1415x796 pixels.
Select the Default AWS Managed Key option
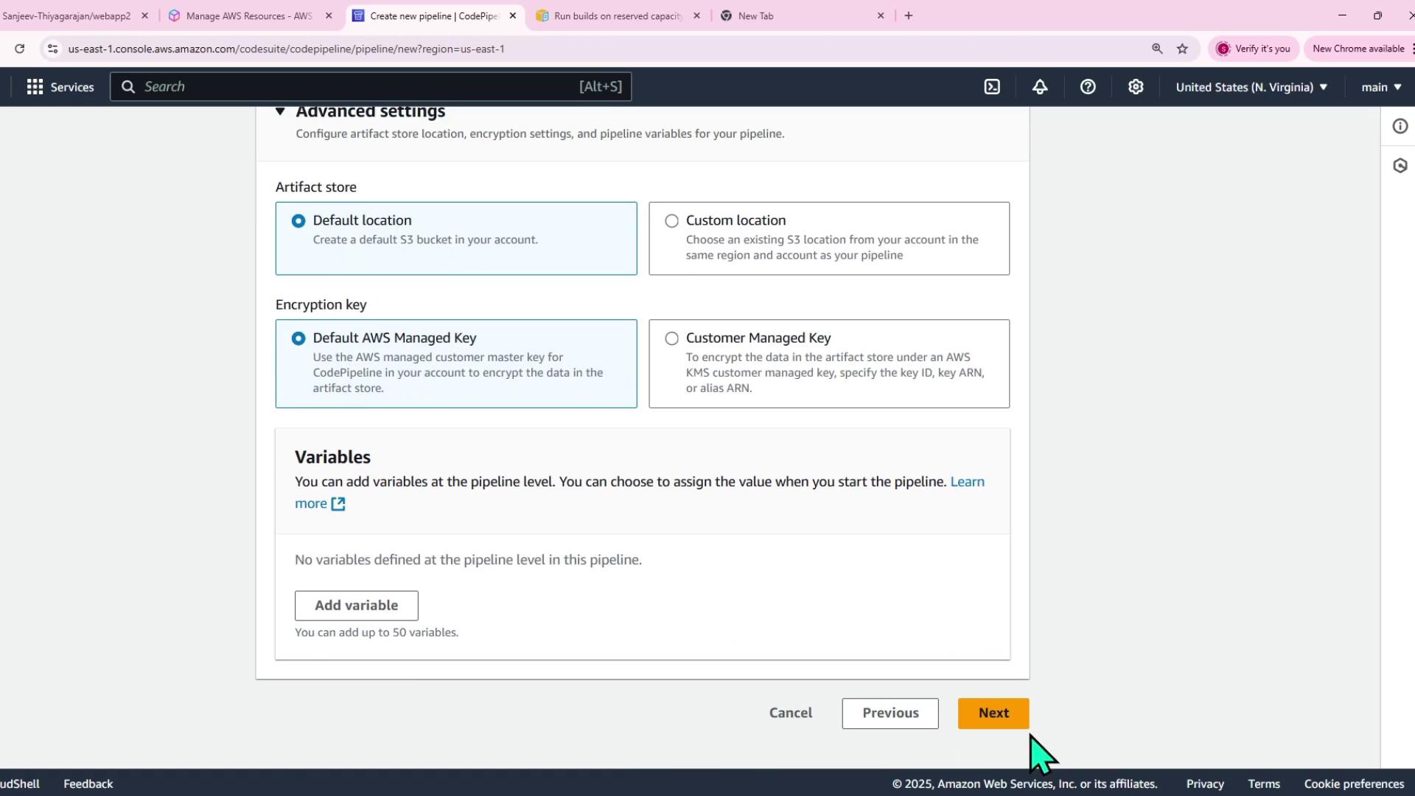[x=298, y=338]
